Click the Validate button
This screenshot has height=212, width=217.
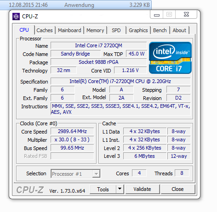click(x=143, y=189)
